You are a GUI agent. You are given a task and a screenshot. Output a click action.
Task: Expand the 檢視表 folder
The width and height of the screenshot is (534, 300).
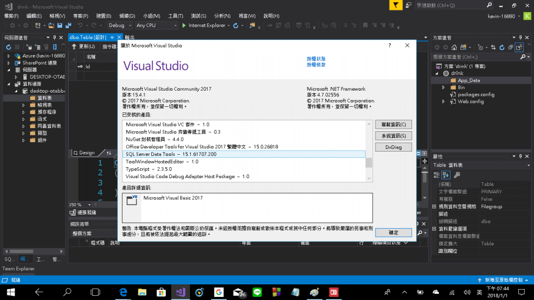(x=23, y=105)
